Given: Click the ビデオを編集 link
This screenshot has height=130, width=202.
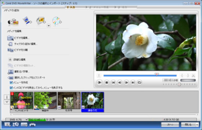Looking at the screenshot, I should [x=21, y=38].
